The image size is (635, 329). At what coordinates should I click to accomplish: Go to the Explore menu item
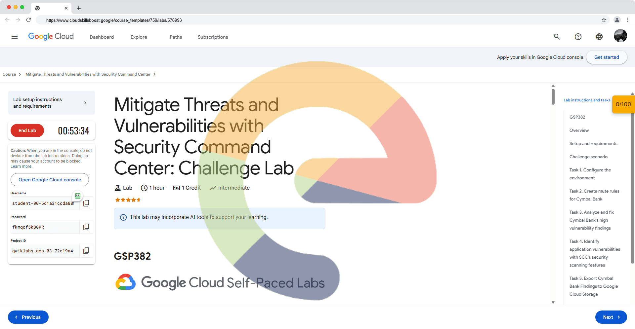139,37
